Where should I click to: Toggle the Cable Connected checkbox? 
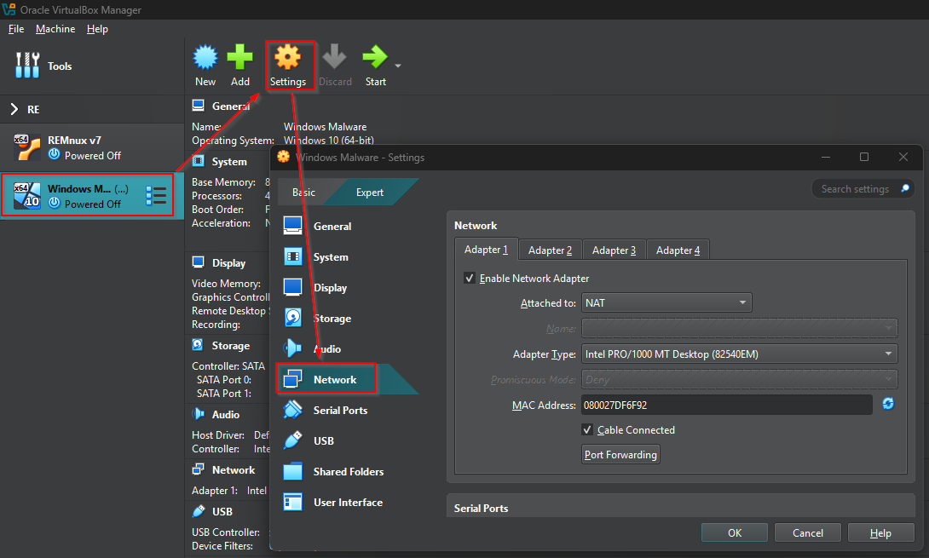click(x=587, y=429)
